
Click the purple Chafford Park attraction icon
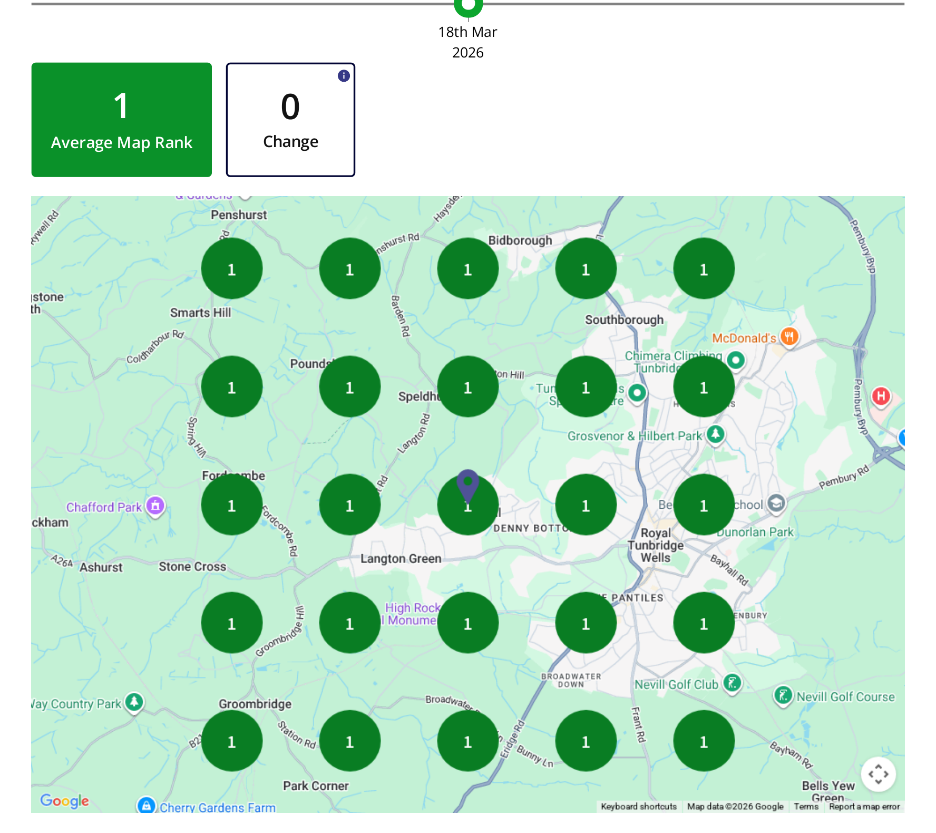click(154, 506)
